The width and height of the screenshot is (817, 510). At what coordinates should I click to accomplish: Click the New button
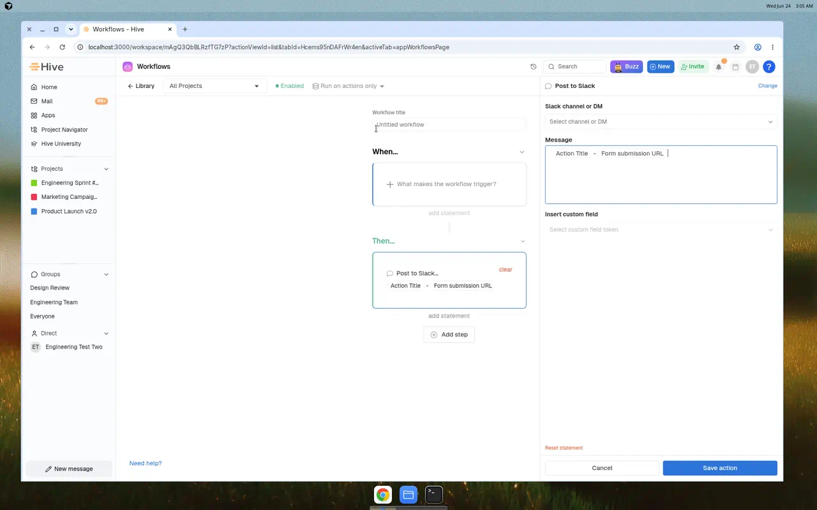pyautogui.click(x=661, y=66)
